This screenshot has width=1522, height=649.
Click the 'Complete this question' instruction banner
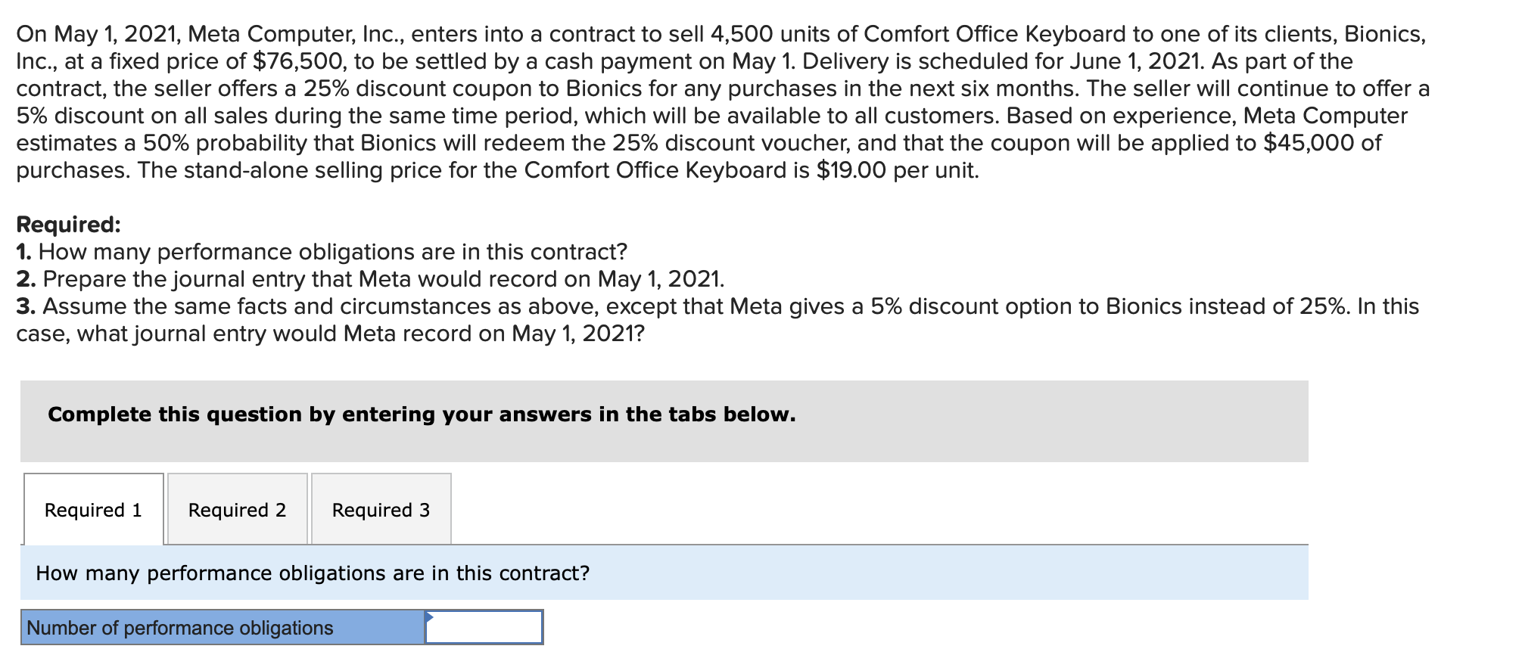click(422, 415)
